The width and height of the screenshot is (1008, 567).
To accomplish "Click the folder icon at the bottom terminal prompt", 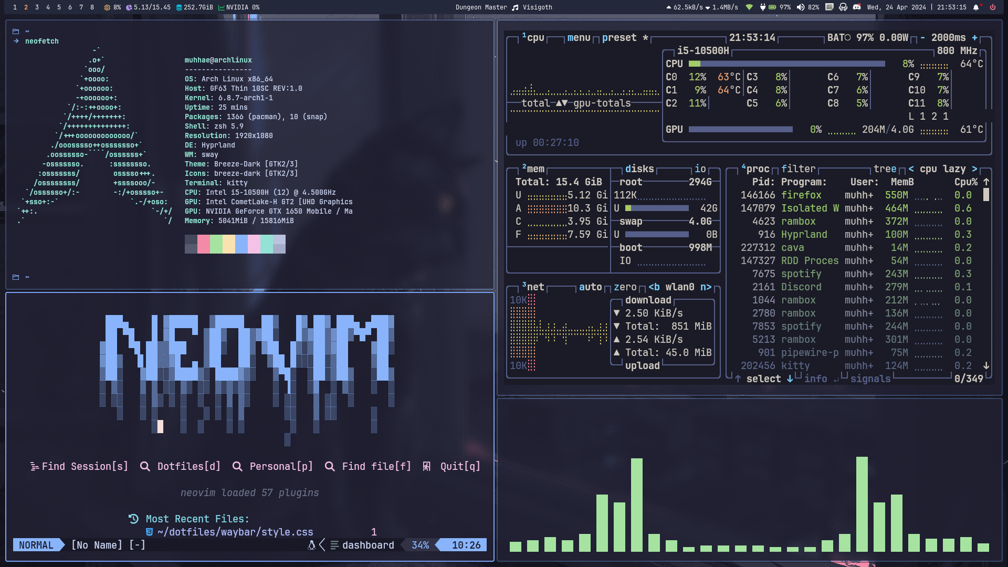I will tap(16, 277).
